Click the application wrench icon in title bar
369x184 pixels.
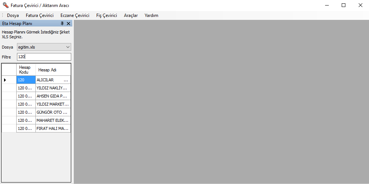(6, 5)
